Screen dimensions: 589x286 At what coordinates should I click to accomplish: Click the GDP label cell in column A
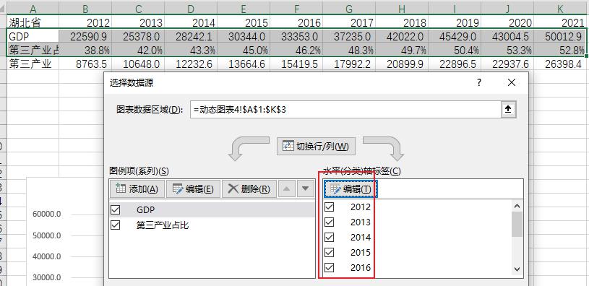pyautogui.click(x=33, y=36)
